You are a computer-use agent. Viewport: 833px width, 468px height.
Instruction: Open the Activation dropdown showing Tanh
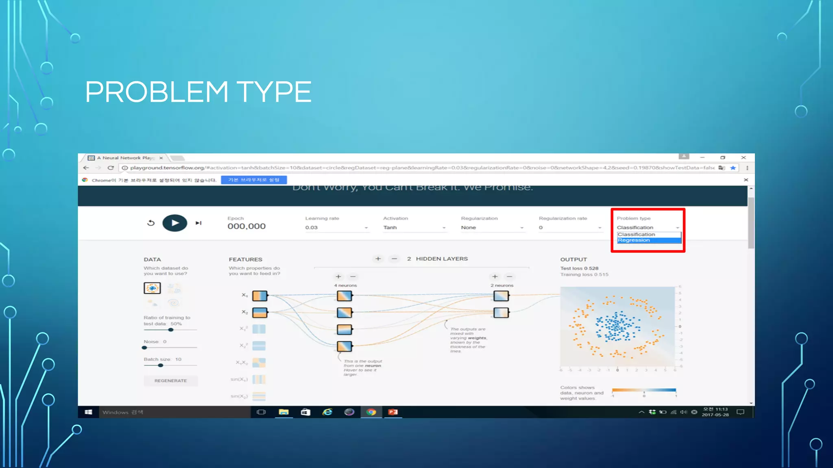click(414, 227)
